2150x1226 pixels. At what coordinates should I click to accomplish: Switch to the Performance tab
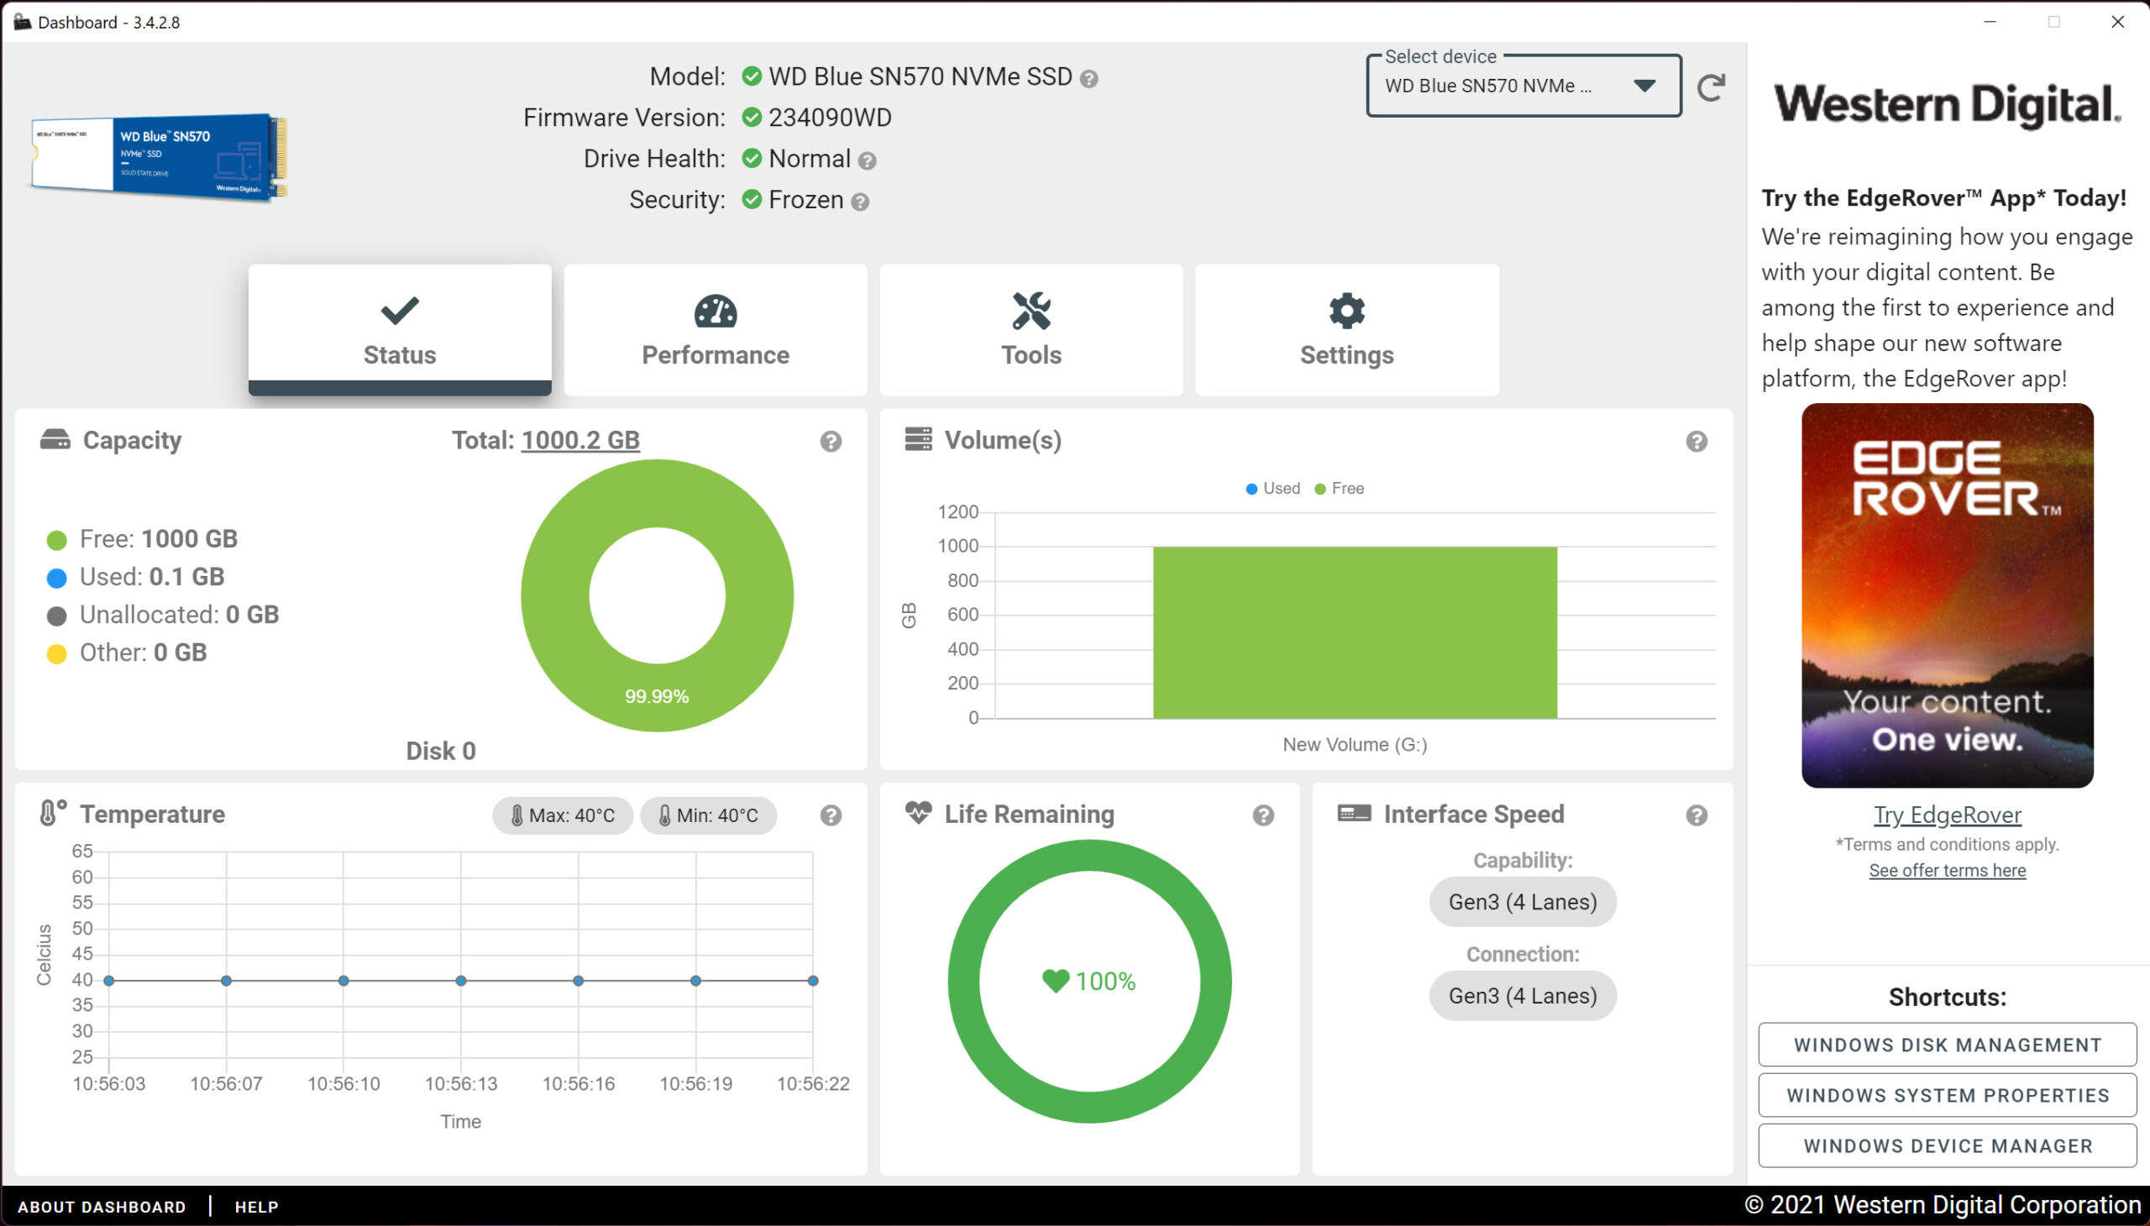pyautogui.click(x=715, y=330)
